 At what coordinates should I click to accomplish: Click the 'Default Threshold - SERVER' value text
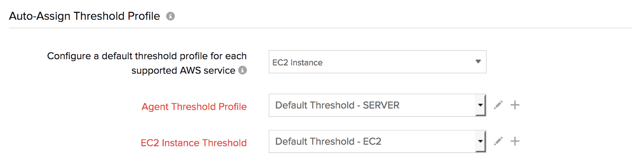(337, 105)
